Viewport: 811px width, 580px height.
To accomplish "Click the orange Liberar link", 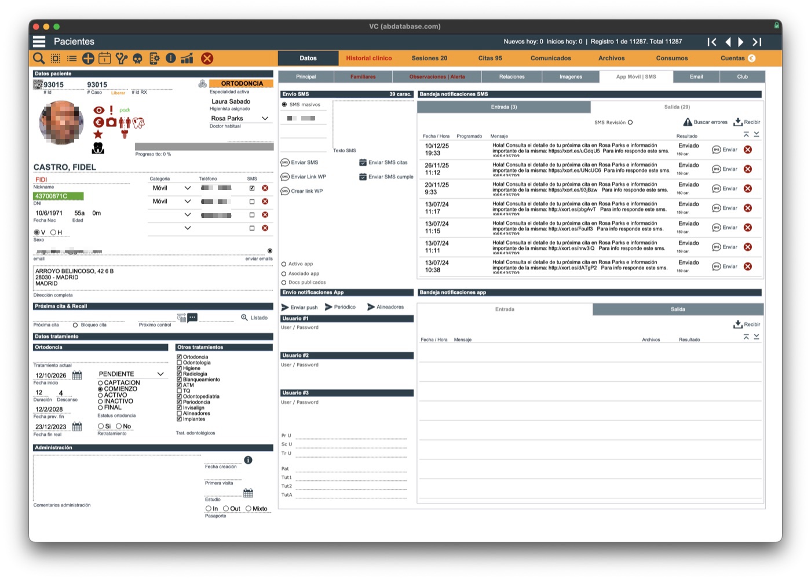I will coord(118,93).
